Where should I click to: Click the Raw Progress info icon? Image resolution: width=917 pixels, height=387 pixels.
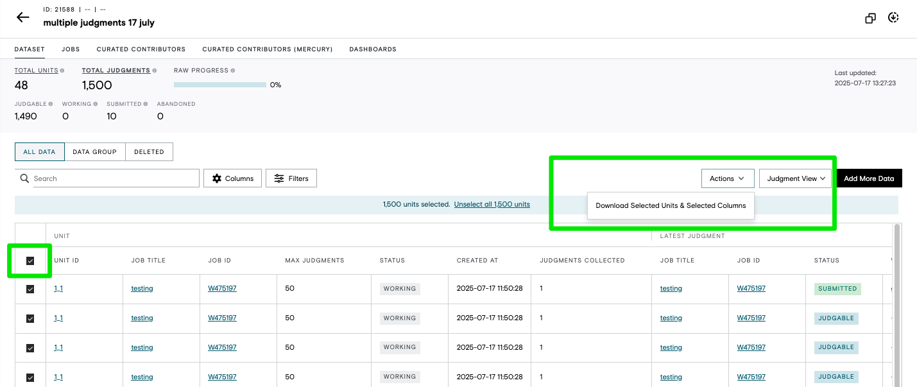coord(233,71)
